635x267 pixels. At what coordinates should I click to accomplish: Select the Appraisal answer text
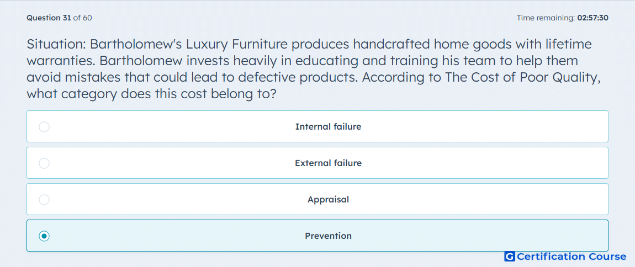[x=328, y=200]
